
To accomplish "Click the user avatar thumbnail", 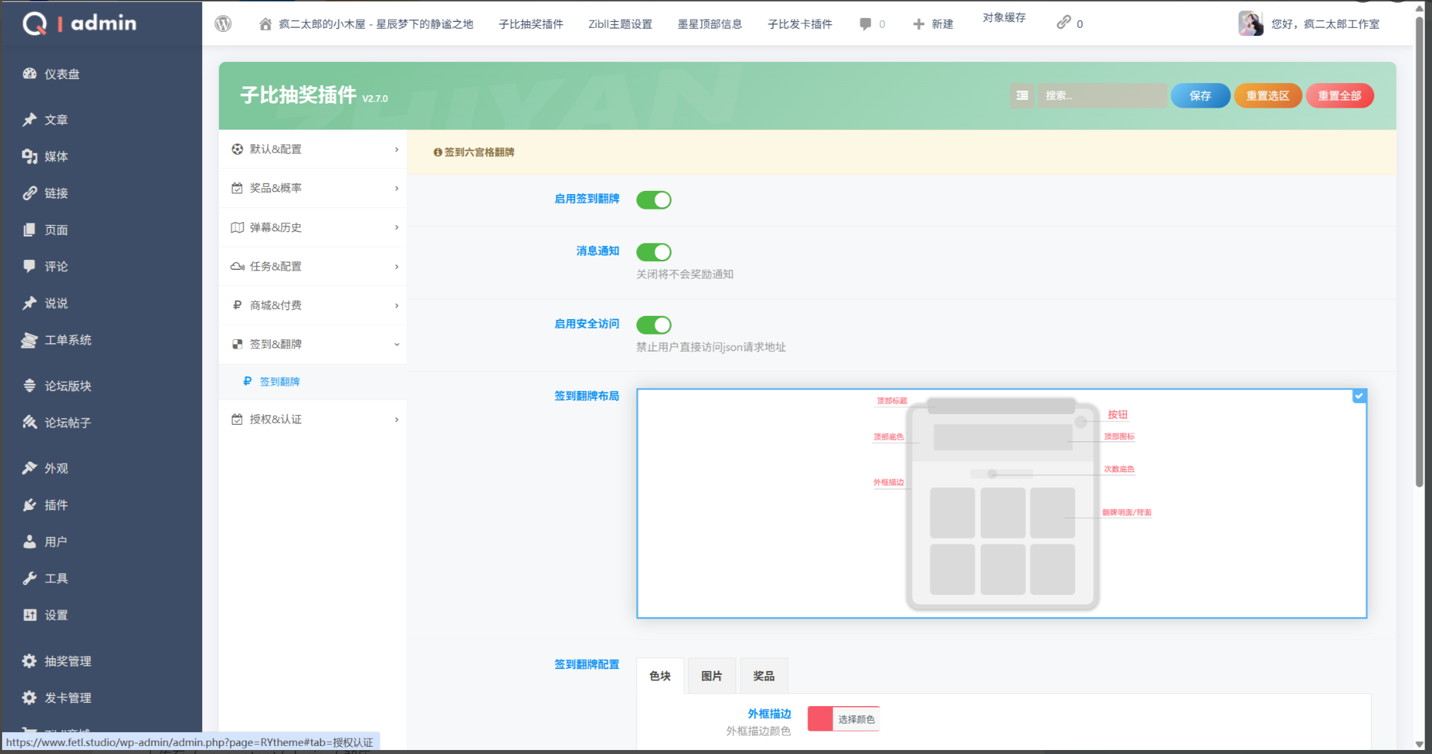I will 1251,23.
